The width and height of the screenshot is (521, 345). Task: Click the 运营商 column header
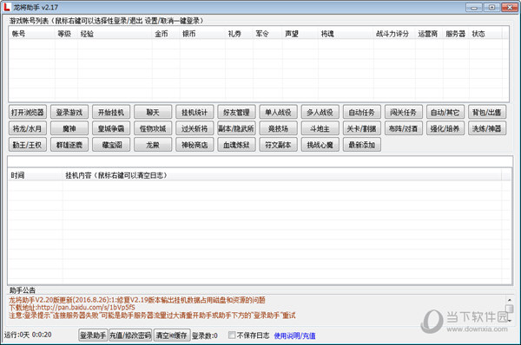point(429,34)
